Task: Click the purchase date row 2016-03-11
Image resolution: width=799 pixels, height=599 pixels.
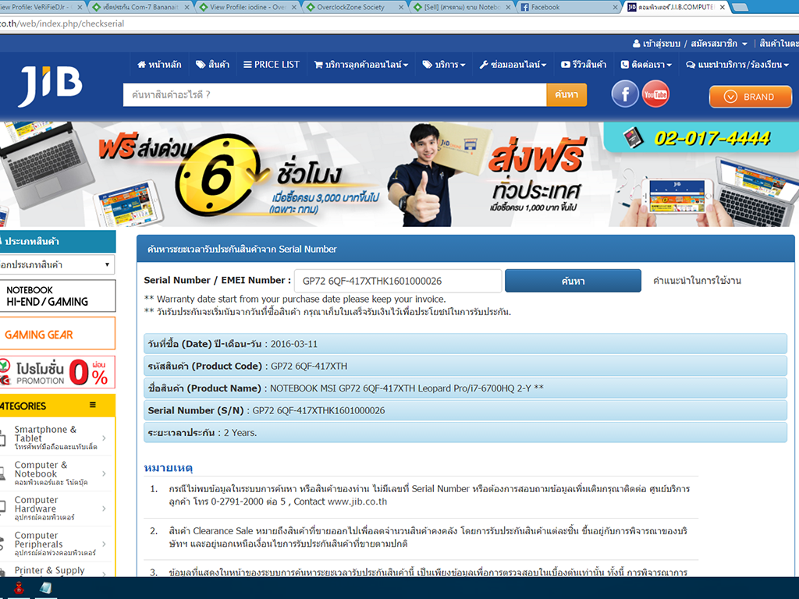Action: pos(465,344)
